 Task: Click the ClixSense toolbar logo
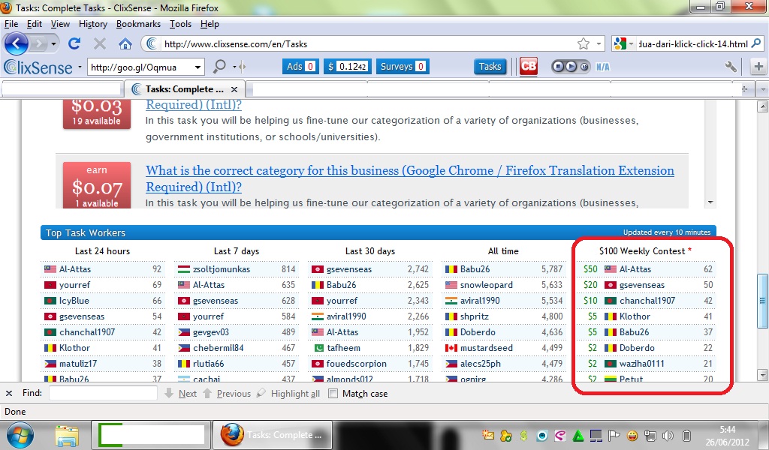pyautogui.click(x=38, y=67)
